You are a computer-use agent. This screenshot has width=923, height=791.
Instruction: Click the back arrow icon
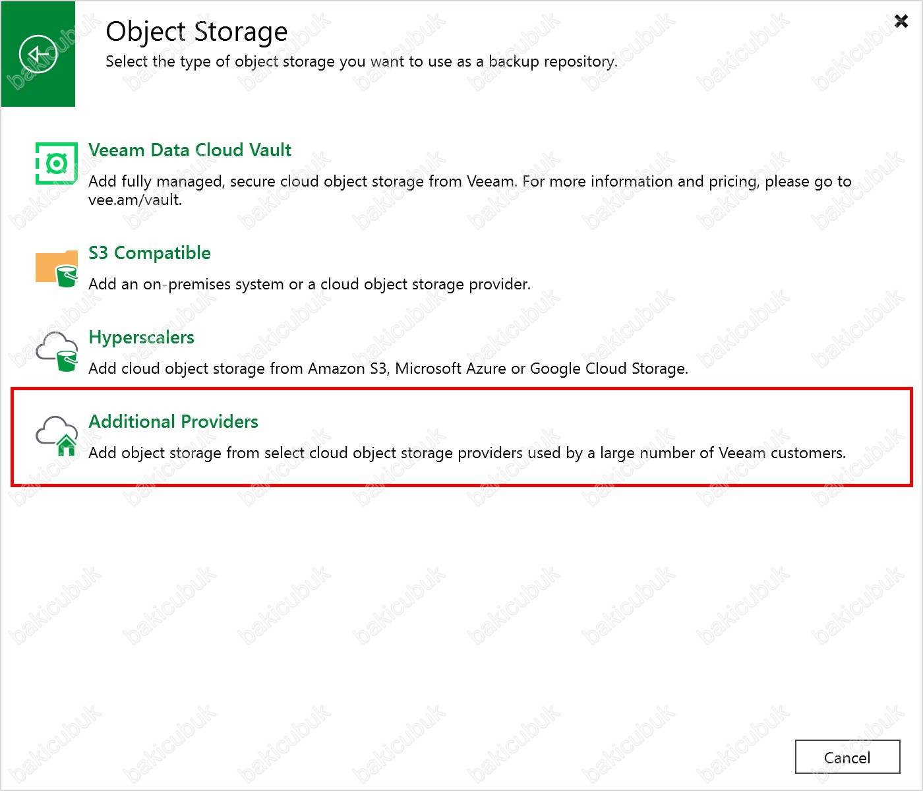pos(38,54)
